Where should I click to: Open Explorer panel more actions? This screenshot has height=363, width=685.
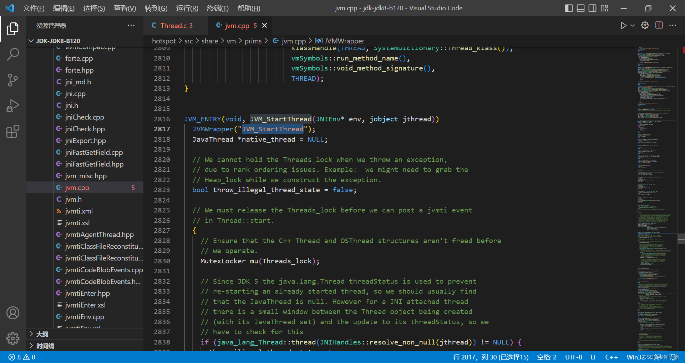(131, 26)
